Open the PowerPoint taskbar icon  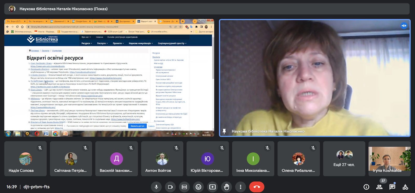[65, 134]
